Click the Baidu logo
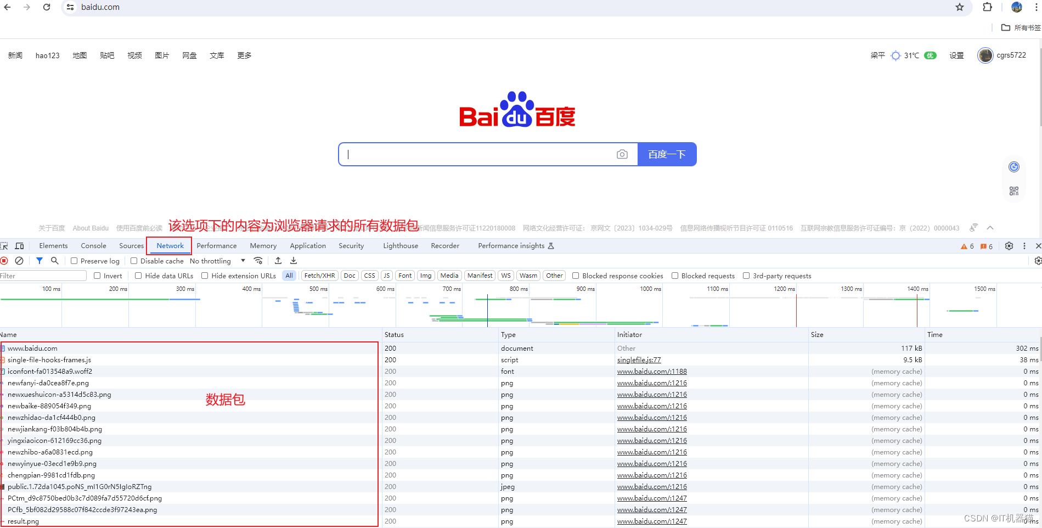 (x=517, y=109)
